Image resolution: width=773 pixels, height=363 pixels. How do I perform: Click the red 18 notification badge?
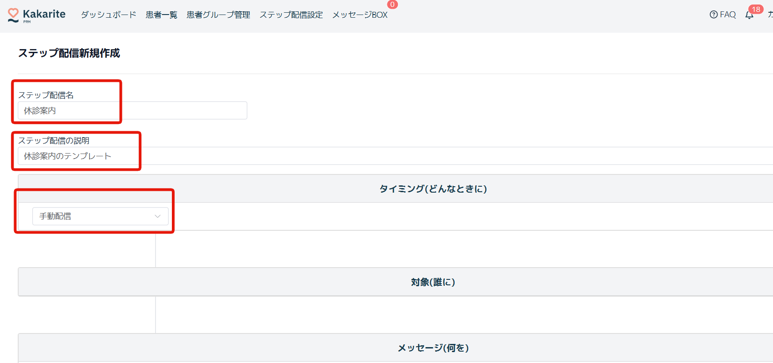756,9
